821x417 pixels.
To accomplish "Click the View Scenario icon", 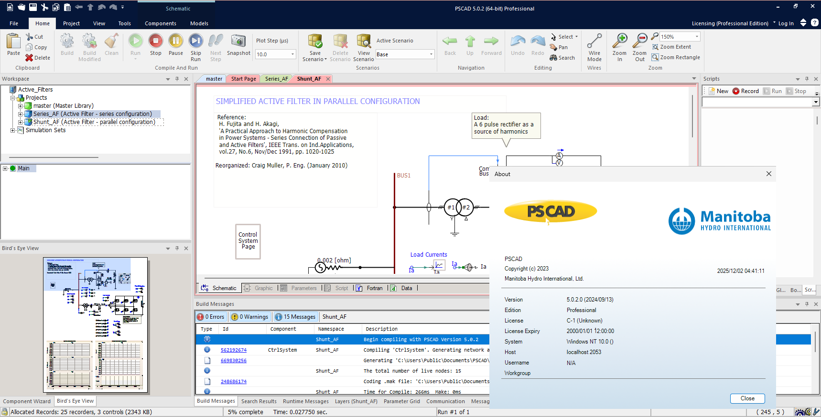I will tap(364, 41).
